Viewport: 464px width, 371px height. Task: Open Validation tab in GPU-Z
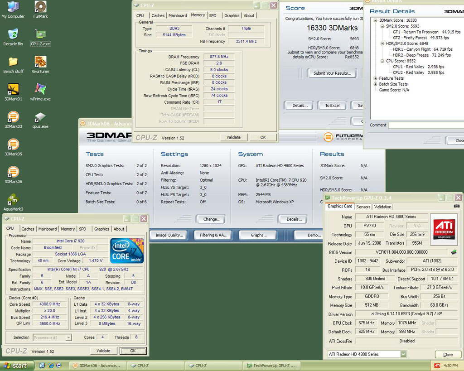[382, 207]
